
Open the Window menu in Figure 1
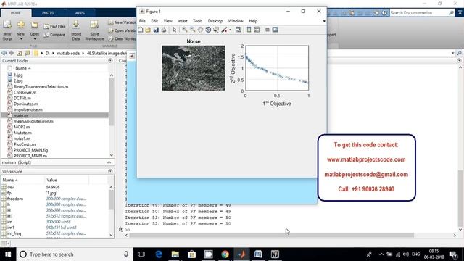[x=236, y=21]
